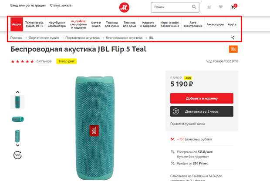Click Доставка за 2 часа button
Image resolution: width=270 pixels, height=181 pixels.
coord(202,111)
